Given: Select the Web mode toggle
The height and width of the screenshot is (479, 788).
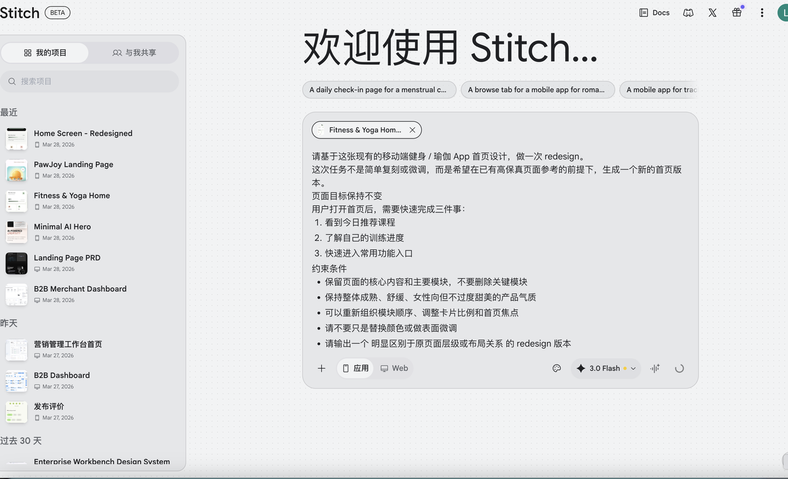Looking at the screenshot, I should 394,368.
